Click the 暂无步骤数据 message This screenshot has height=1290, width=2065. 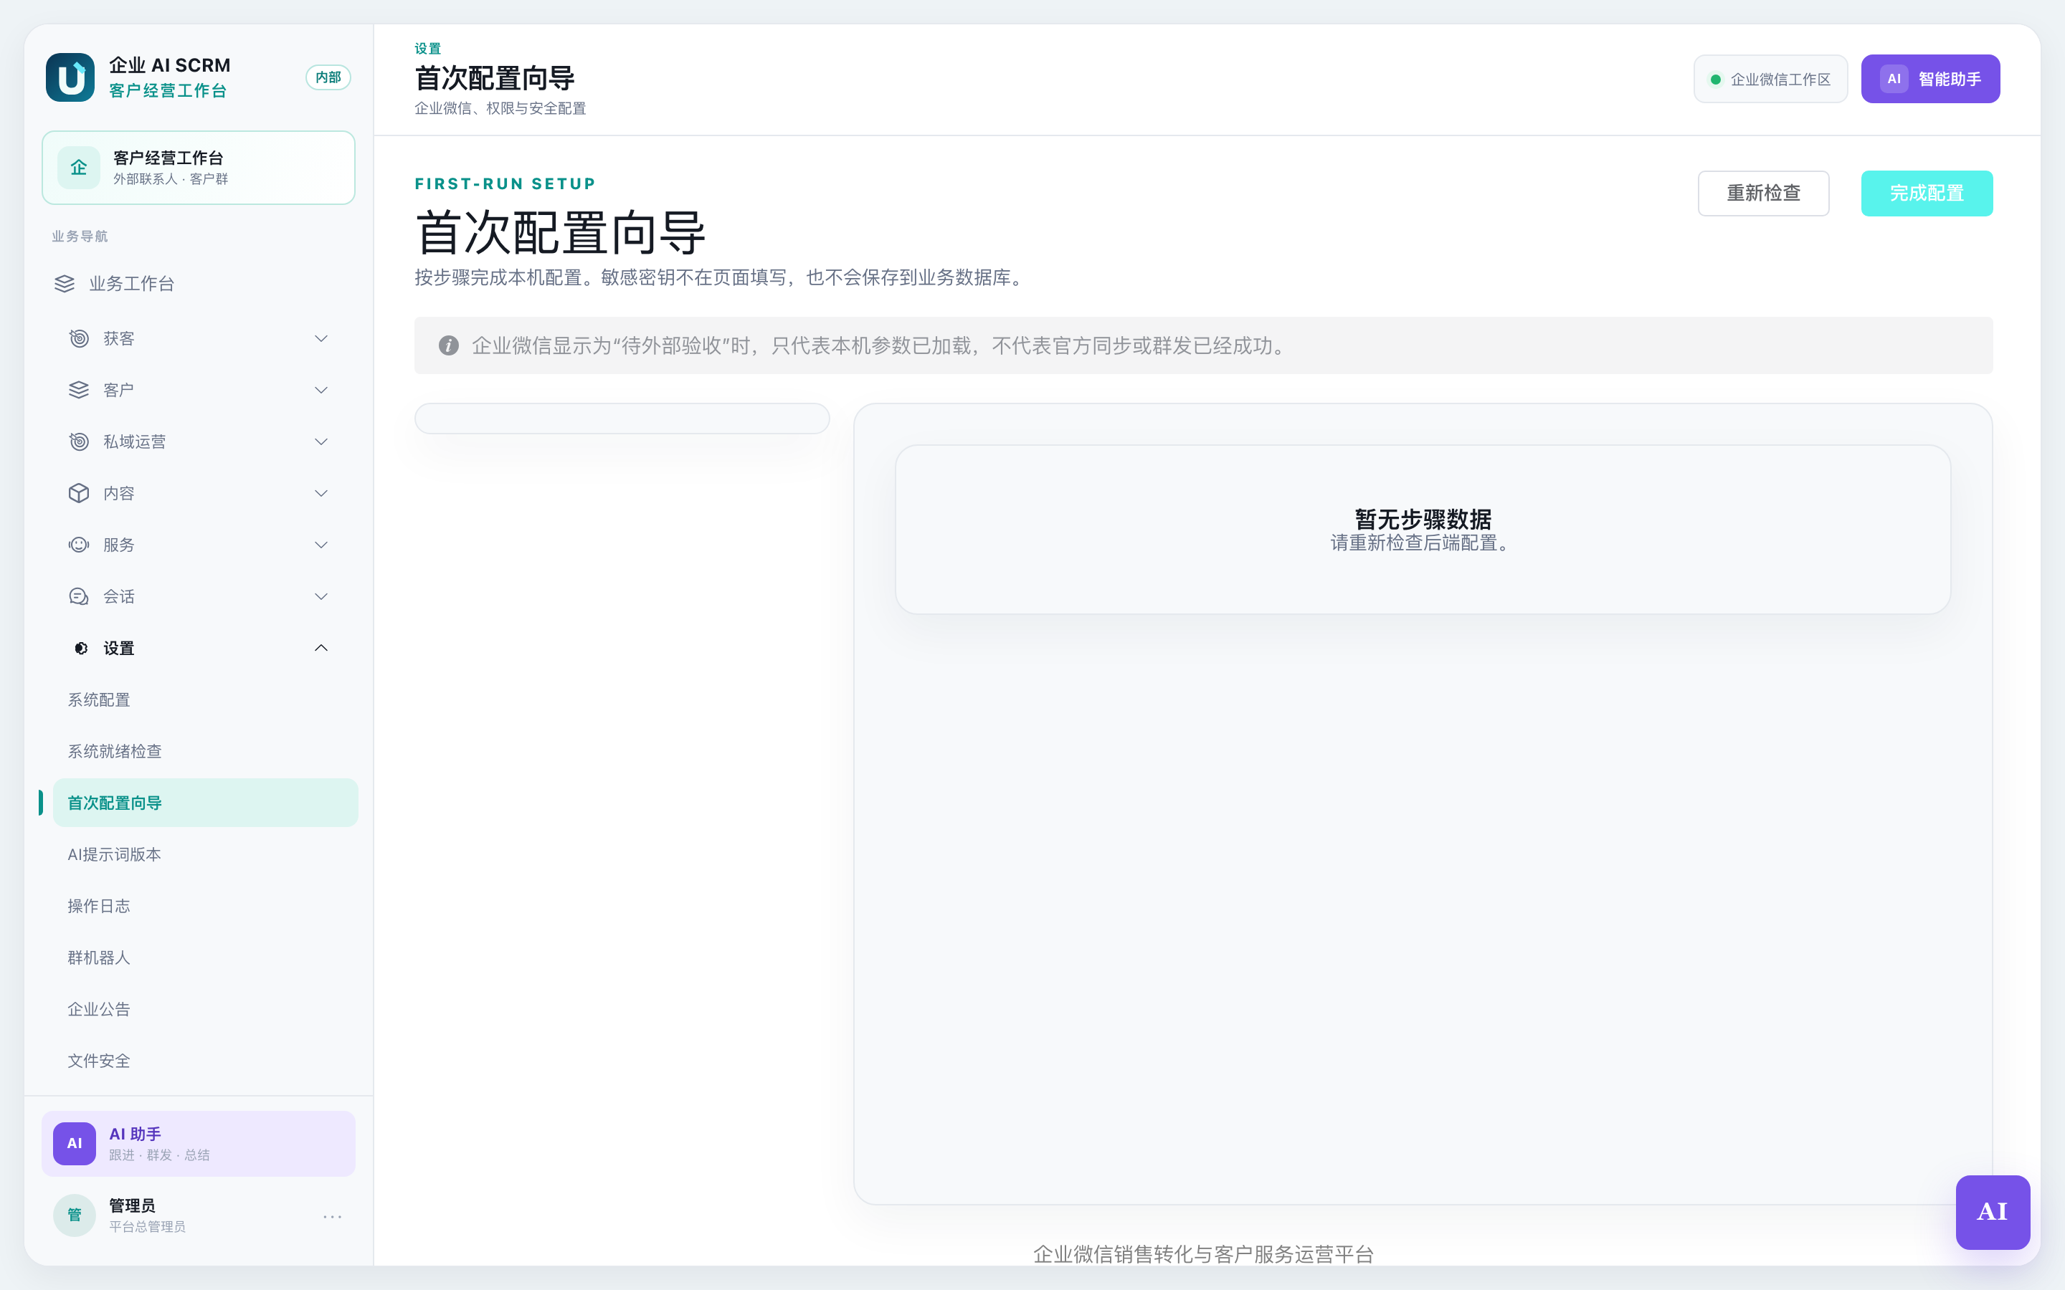(x=1423, y=519)
